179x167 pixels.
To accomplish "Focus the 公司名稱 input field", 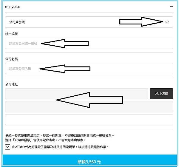I will pos(89,69).
